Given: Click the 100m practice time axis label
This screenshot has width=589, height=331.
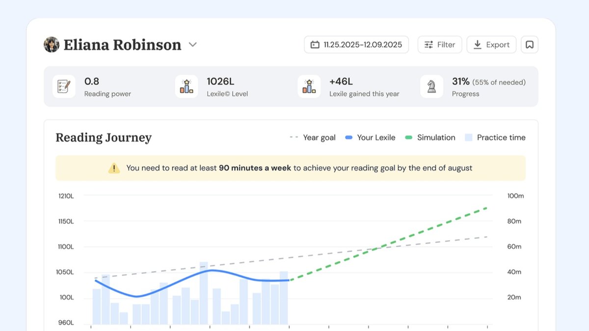Looking at the screenshot, I should (x=516, y=196).
